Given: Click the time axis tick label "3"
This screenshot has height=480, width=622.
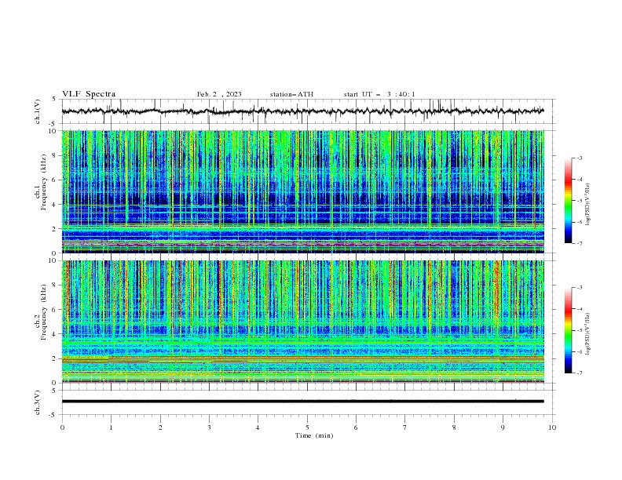Looking at the screenshot, I should [209, 427].
